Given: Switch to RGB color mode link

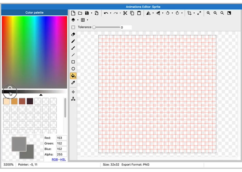Looking at the screenshot, I should [55, 160].
